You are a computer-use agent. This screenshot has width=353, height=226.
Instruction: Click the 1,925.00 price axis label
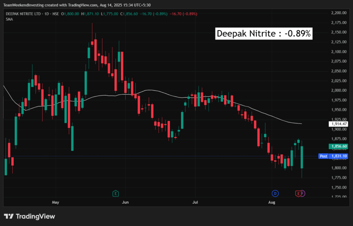click(x=339, y=119)
